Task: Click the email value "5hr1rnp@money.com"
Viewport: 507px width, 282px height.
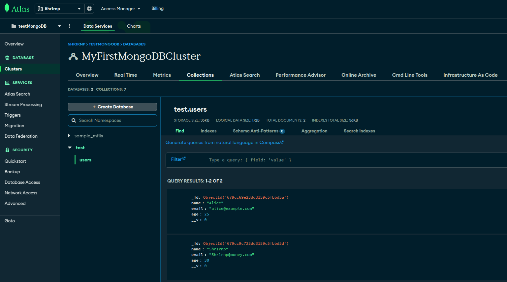Action: pyautogui.click(x=232, y=255)
